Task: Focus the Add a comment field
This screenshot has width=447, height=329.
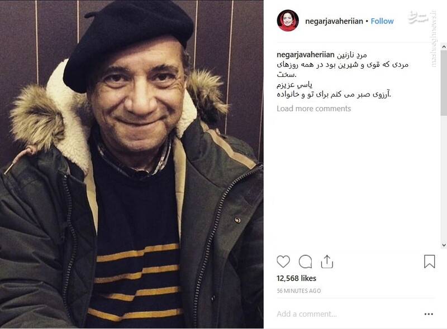Action: (348, 314)
